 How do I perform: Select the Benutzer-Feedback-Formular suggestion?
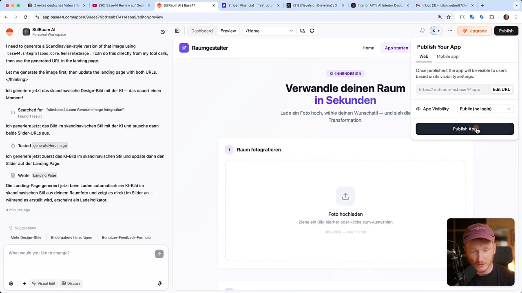(127, 238)
